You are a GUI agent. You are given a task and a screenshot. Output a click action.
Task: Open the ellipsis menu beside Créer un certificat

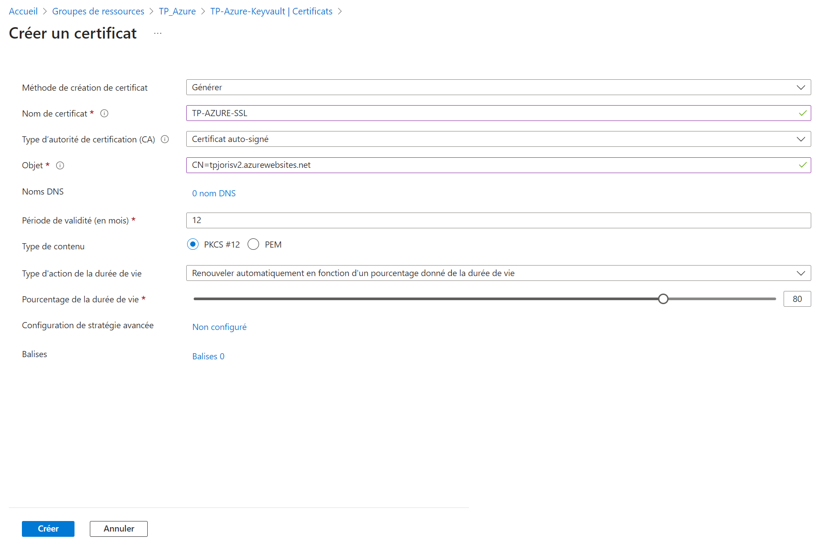coord(158,34)
